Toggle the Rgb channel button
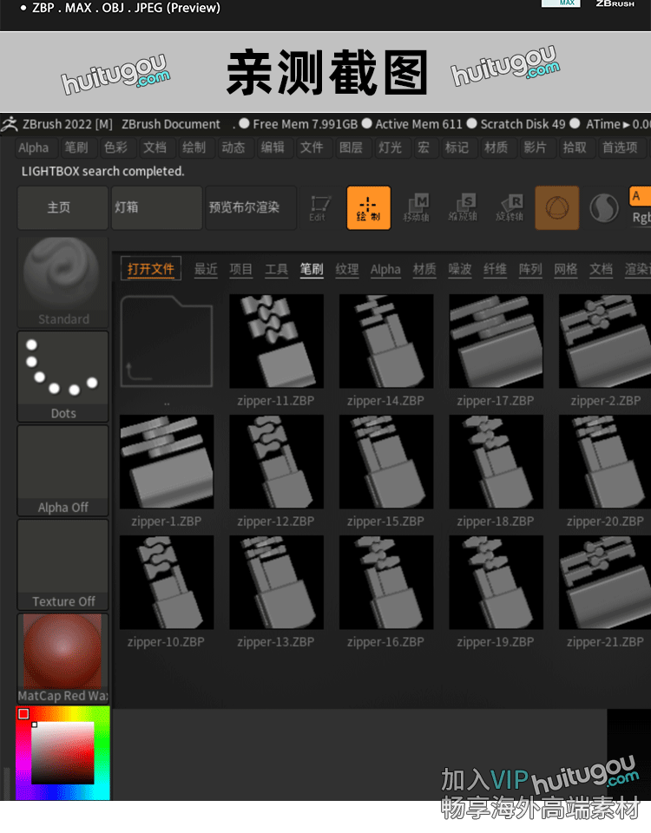The image size is (651, 833). pyautogui.click(x=641, y=218)
